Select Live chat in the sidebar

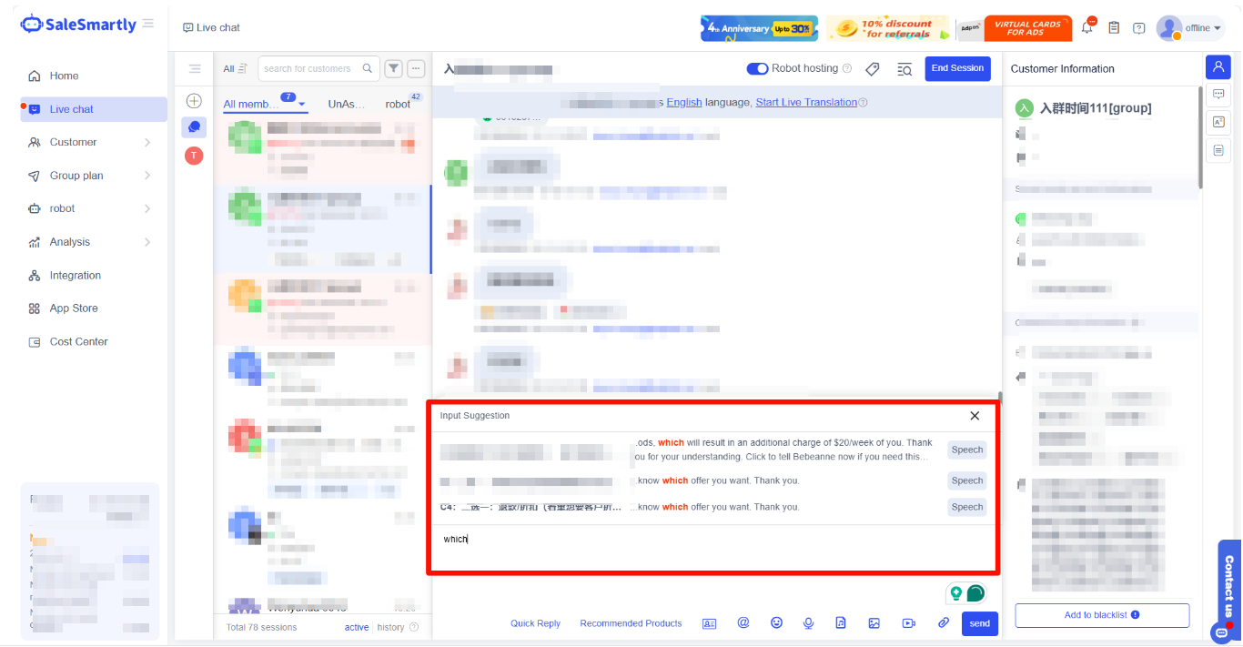(94, 109)
